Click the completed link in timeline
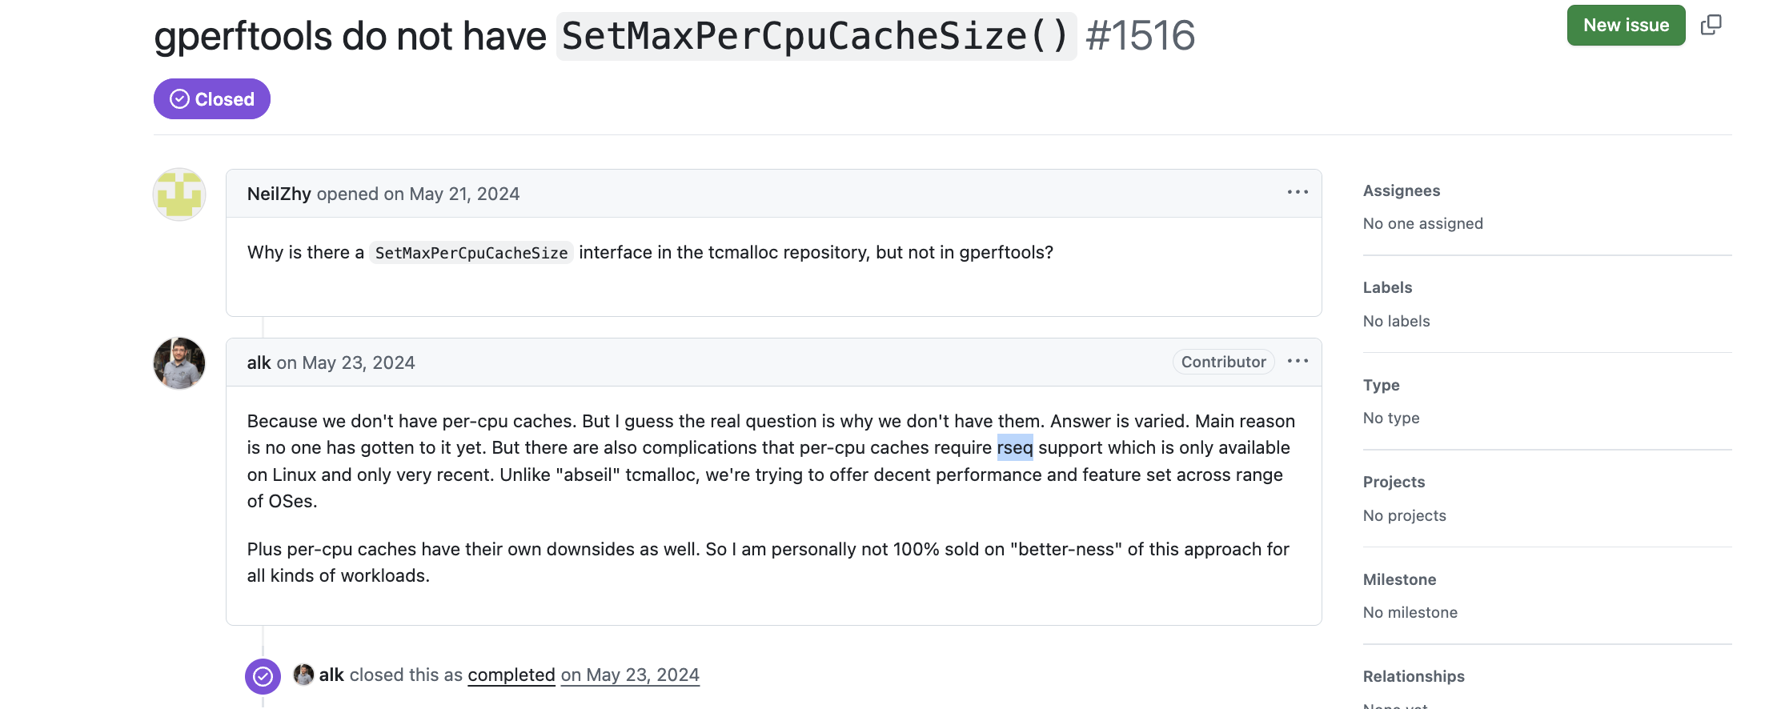This screenshot has height=709, width=1769. click(511, 675)
